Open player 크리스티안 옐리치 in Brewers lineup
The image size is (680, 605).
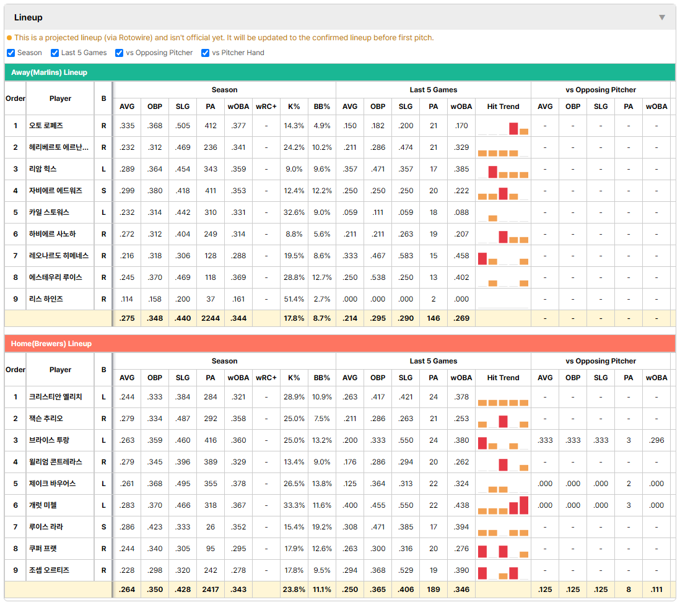(x=56, y=397)
